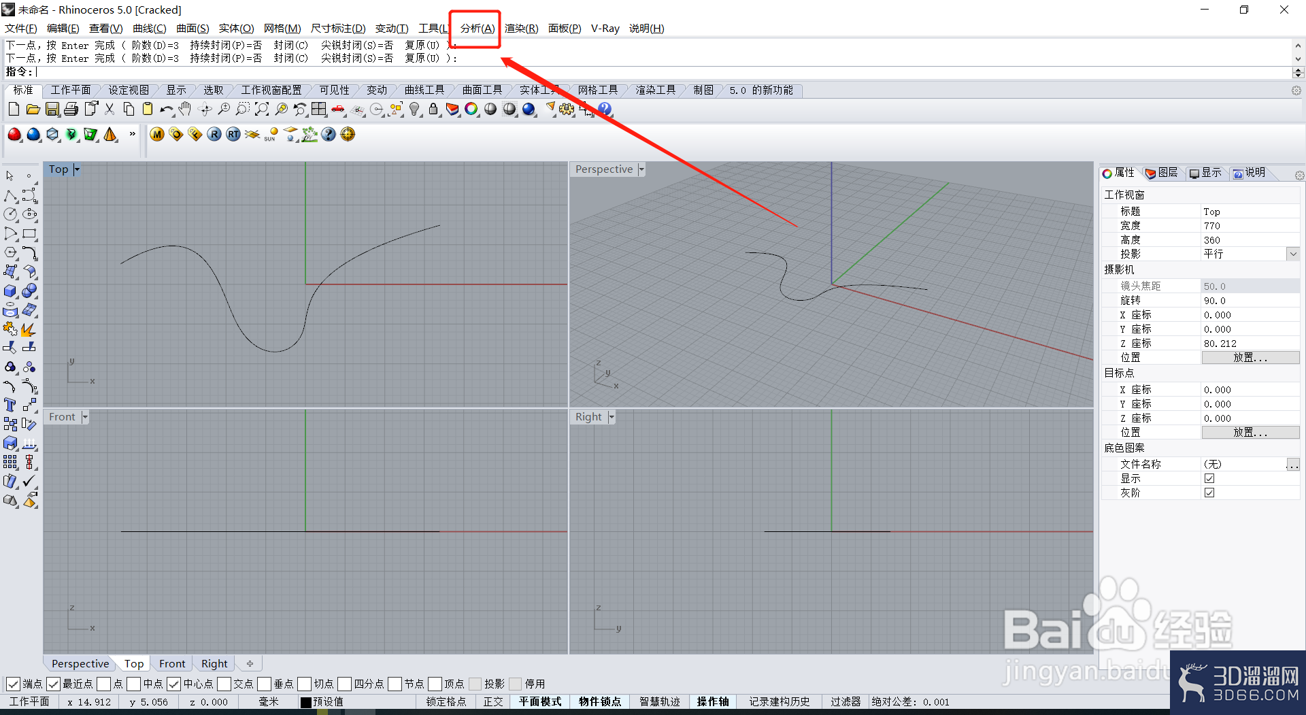1306x715 pixels.
Task: Open the Right viewport title dropdown arrow
Action: point(612,417)
